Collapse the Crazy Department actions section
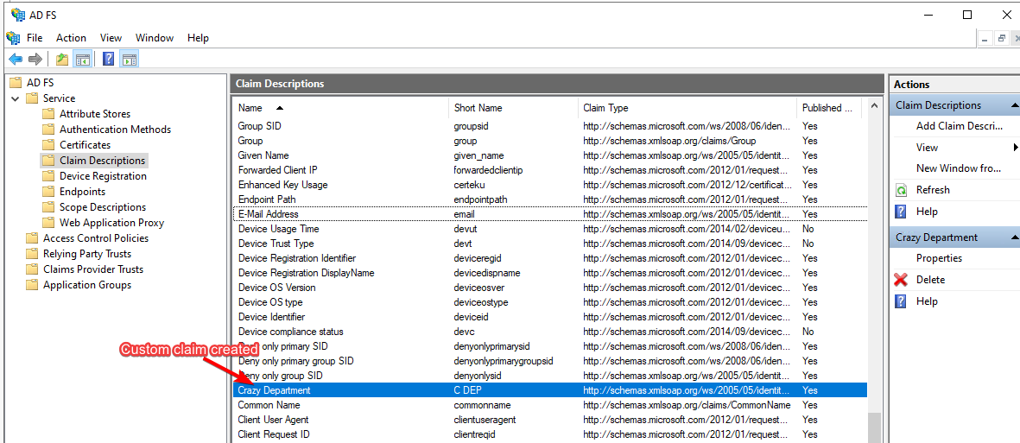This screenshot has width=1020, height=443. (1014, 237)
